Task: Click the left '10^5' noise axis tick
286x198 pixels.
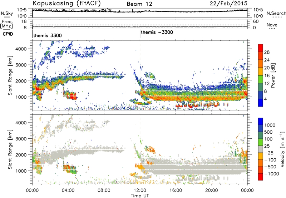Action: 22,10
